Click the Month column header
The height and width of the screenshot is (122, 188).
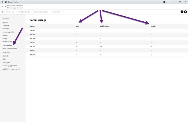pos(32,26)
